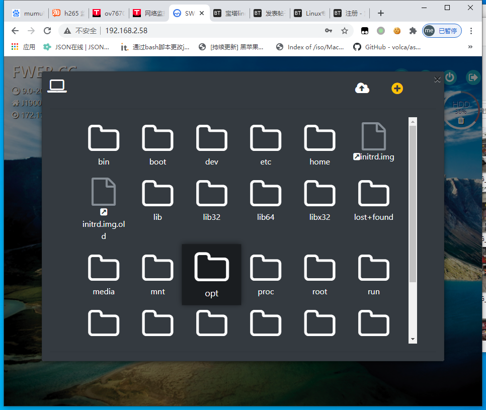The width and height of the screenshot is (486, 410).
Task: Open the opt folder
Action: 211,274
